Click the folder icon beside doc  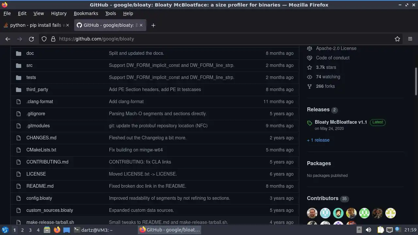tap(19, 53)
